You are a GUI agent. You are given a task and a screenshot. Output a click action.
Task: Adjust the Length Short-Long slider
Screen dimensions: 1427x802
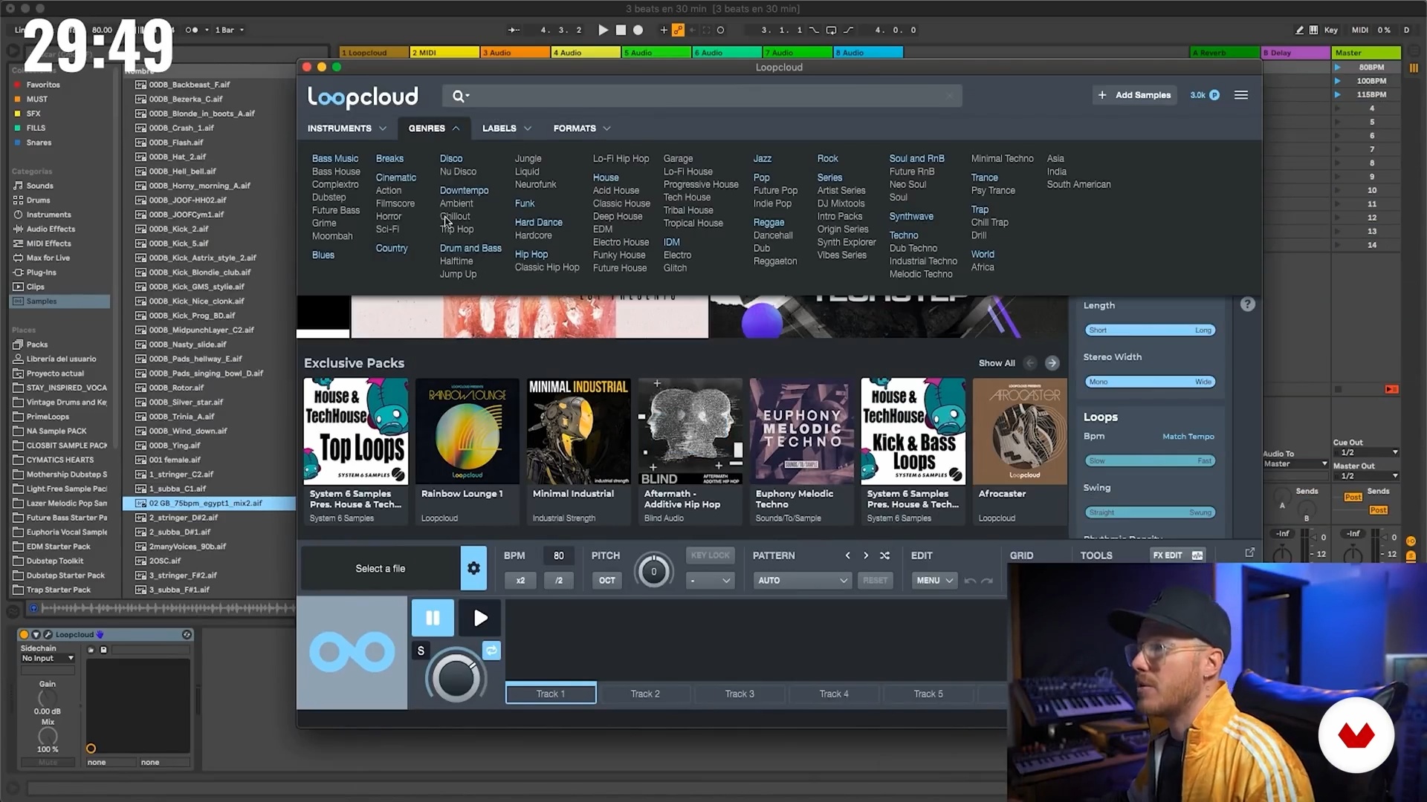pyautogui.click(x=1150, y=330)
